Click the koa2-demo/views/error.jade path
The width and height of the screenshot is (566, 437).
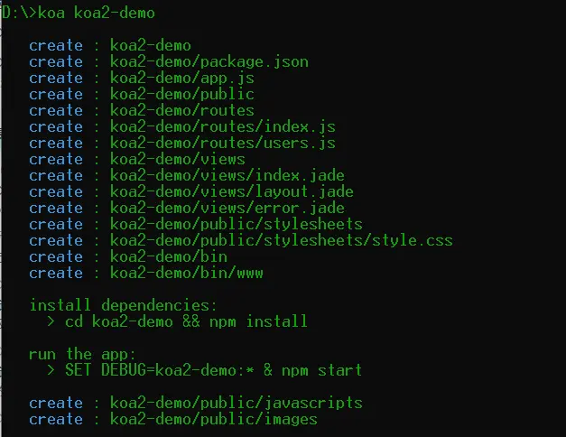point(227,208)
